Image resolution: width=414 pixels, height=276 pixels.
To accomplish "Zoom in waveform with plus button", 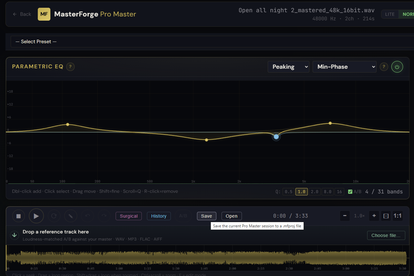I will (x=374, y=216).
